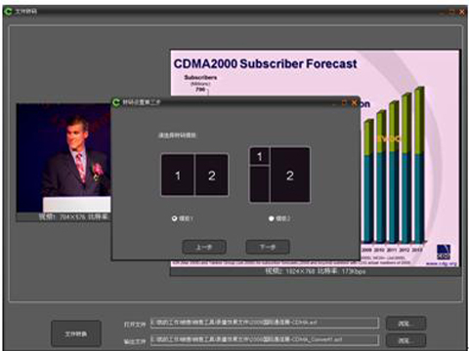469x351 pixels.
Task: Start the file conversion button
Action: [x=76, y=333]
